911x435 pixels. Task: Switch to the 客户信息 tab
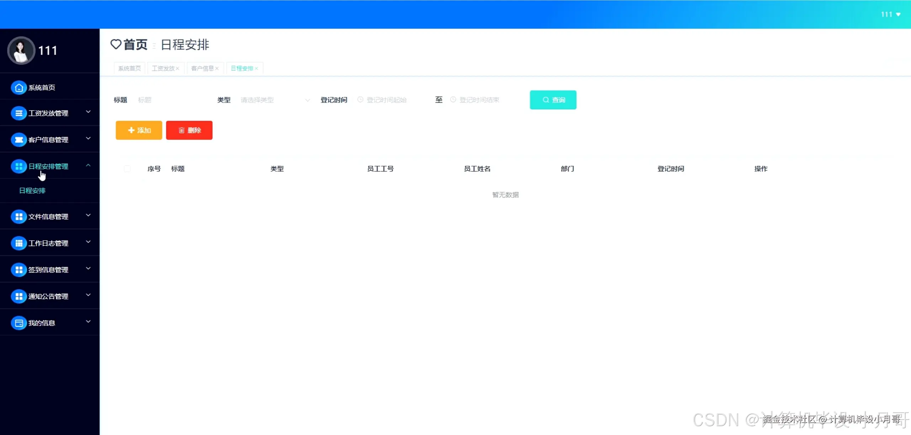(202, 68)
